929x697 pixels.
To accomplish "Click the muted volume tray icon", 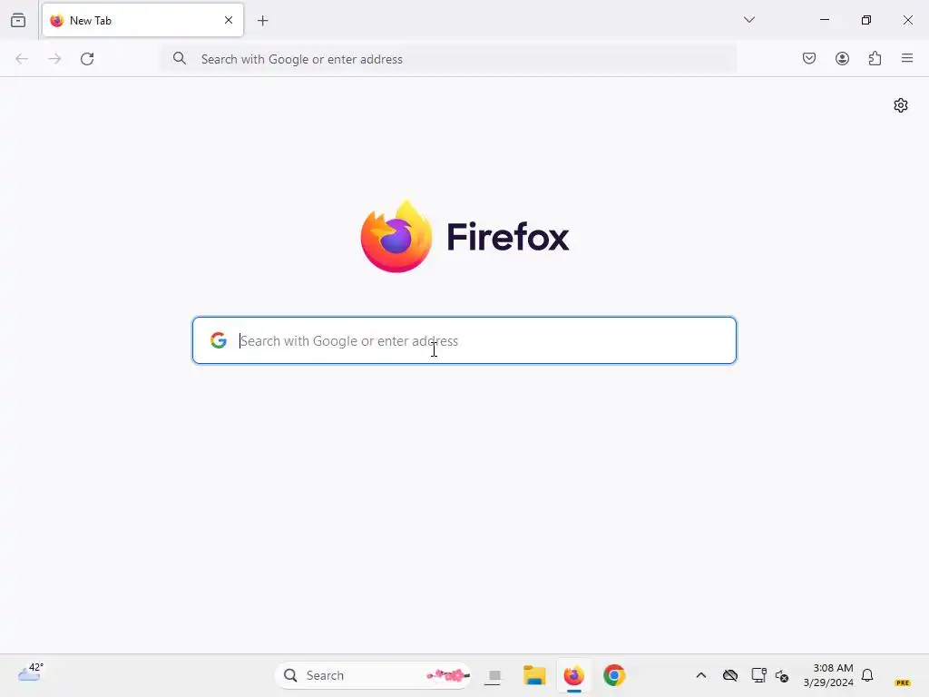I will tap(781, 675).
